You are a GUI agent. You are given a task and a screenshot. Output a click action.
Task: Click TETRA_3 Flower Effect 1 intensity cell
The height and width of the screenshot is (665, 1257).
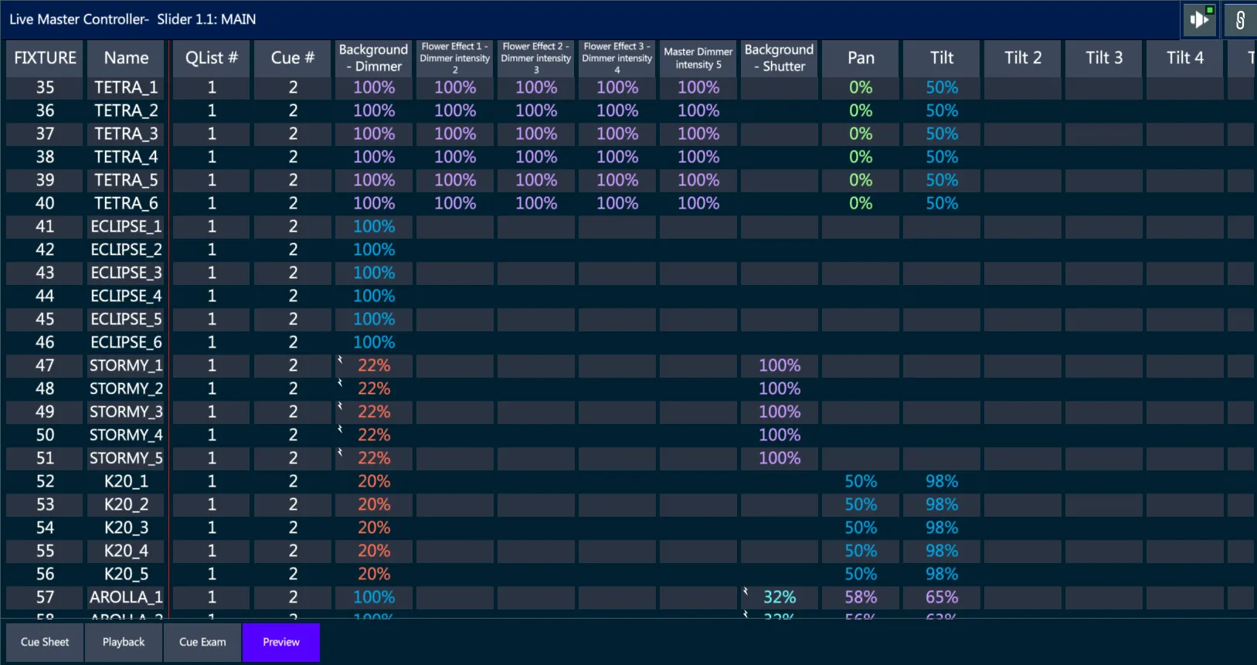tap(455, 134)
